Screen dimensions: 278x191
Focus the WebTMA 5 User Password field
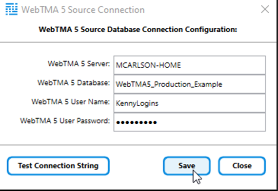[190, 122]
